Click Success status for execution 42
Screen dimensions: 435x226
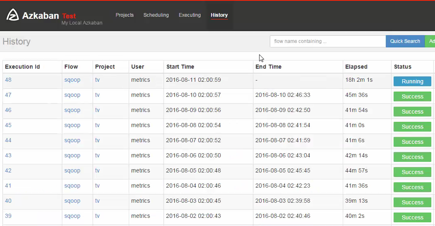412,172
